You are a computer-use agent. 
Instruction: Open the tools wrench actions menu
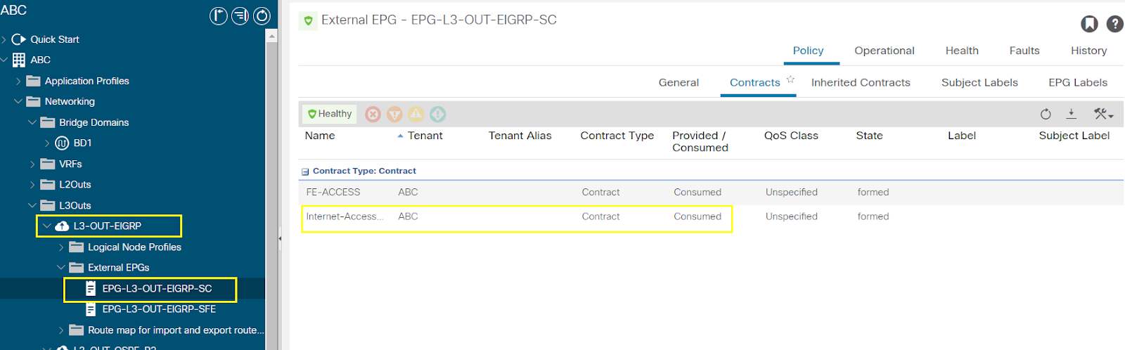1103,114
